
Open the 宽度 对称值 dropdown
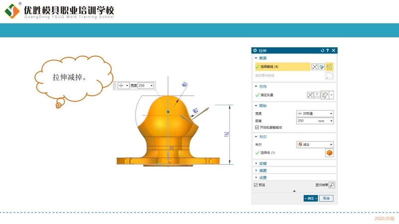pyautogui.click(x=314, y=113)
